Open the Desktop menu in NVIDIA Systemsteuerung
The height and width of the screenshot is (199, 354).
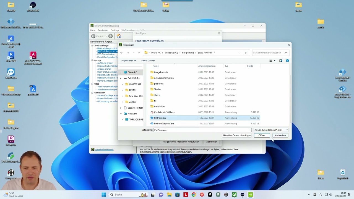[x=115, y=30]
